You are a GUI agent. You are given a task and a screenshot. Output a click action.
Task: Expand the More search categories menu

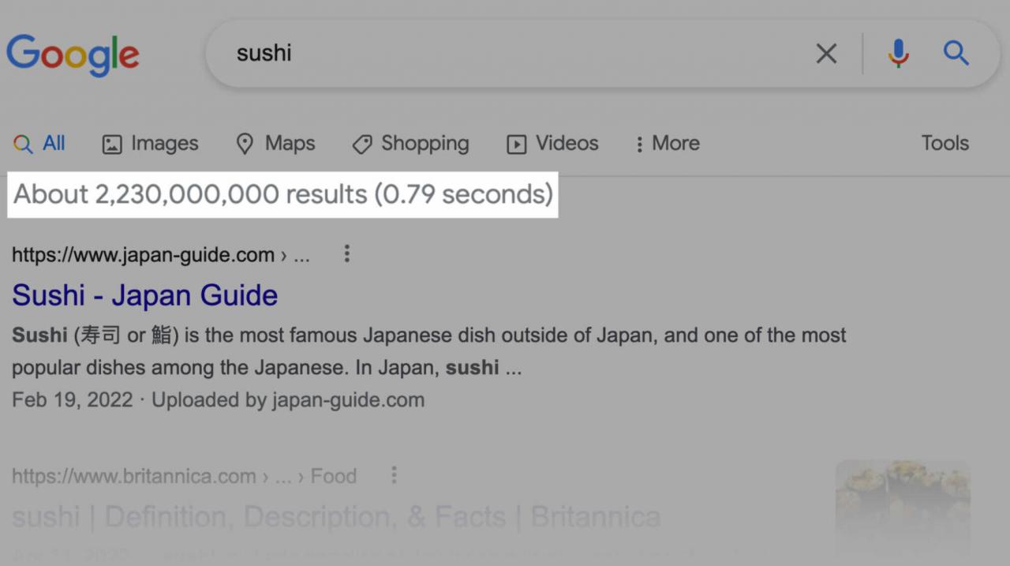668,144
